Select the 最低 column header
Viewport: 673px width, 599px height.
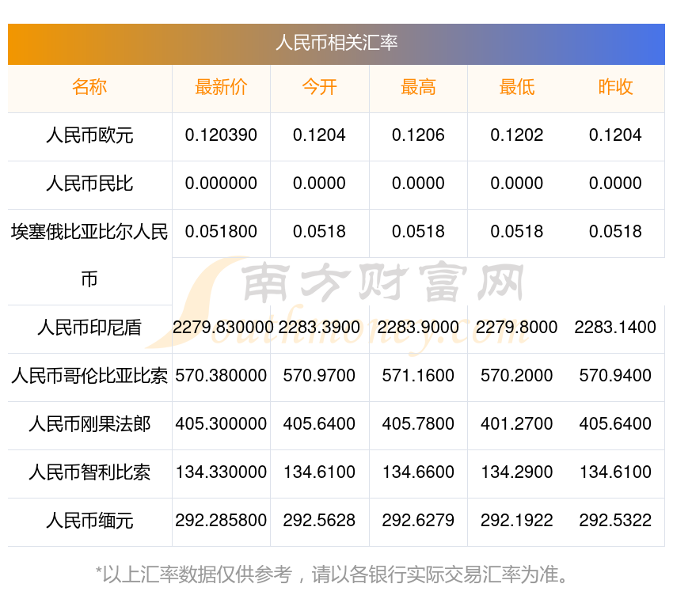click(x=517, y=87)
